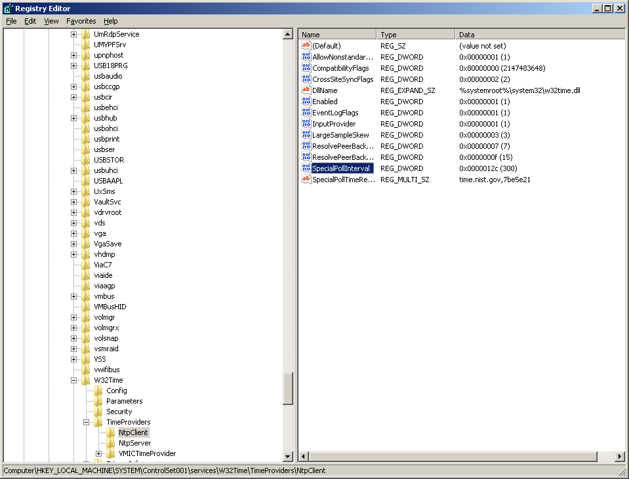Screen dimensions: 629x479
Task: Click the REG_EXPAND_SZ type cell
Action: (407, 90)
